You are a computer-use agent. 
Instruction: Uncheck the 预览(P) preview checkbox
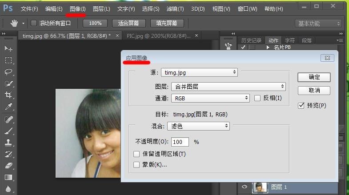(301, 105)
